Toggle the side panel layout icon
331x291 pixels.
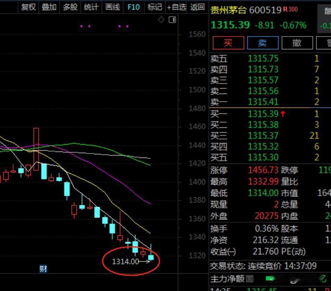[x=172, y=20]
